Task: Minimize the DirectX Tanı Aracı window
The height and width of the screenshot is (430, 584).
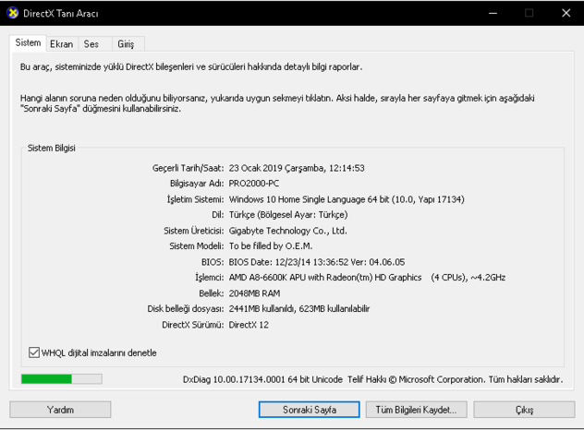Action: click(x=493, y=13)
